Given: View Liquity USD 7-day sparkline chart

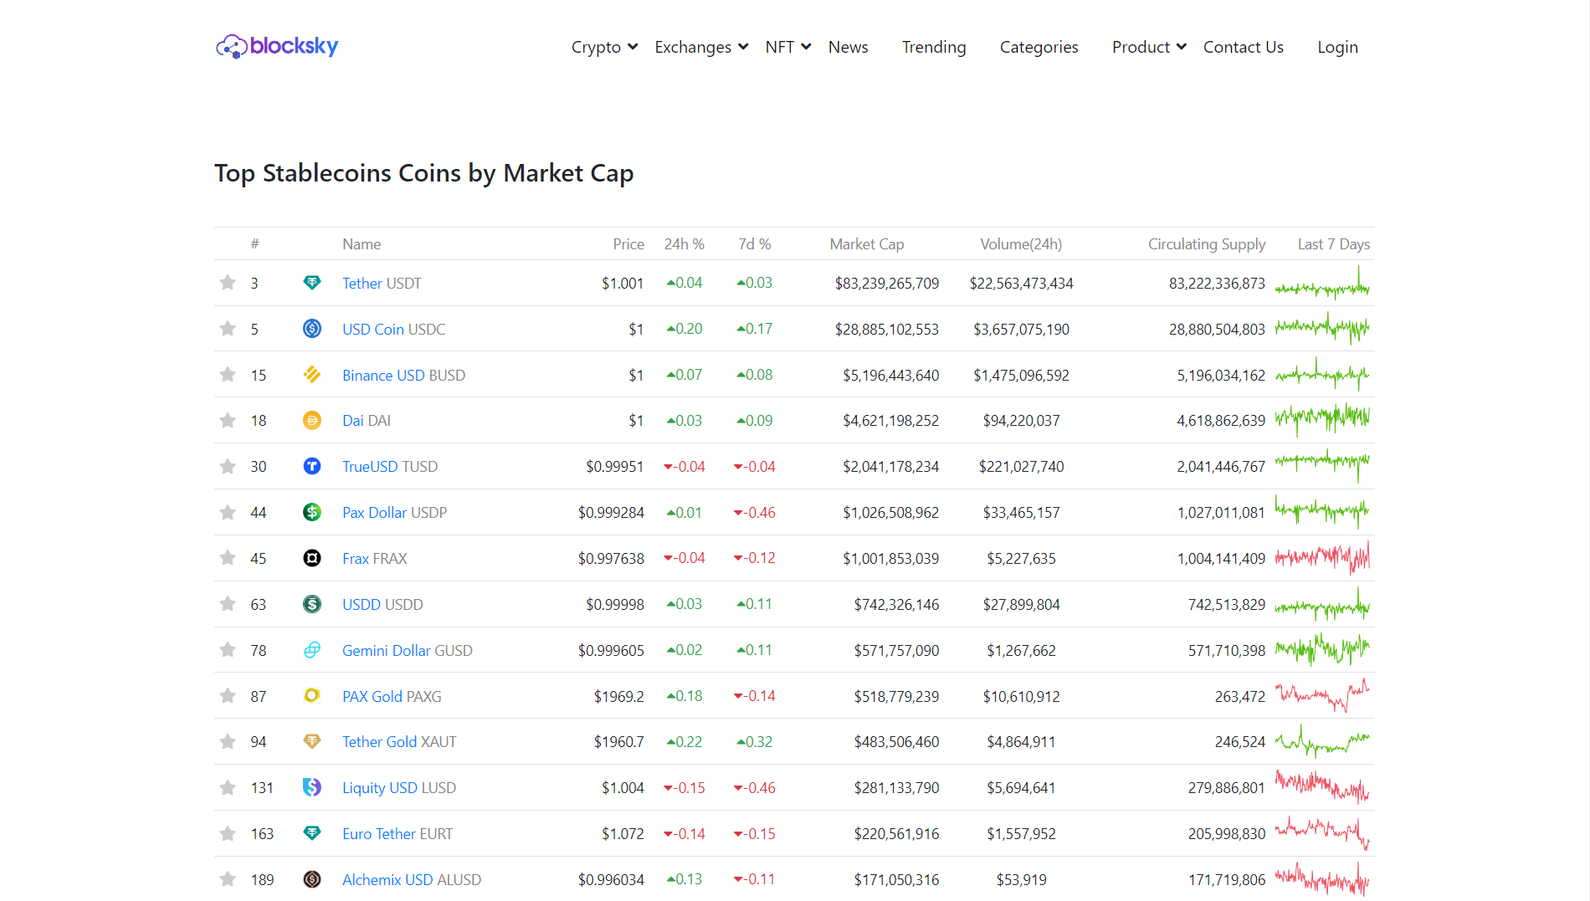Looking at the screenshot, I should pyautogui.click(x=1322, y=787).
